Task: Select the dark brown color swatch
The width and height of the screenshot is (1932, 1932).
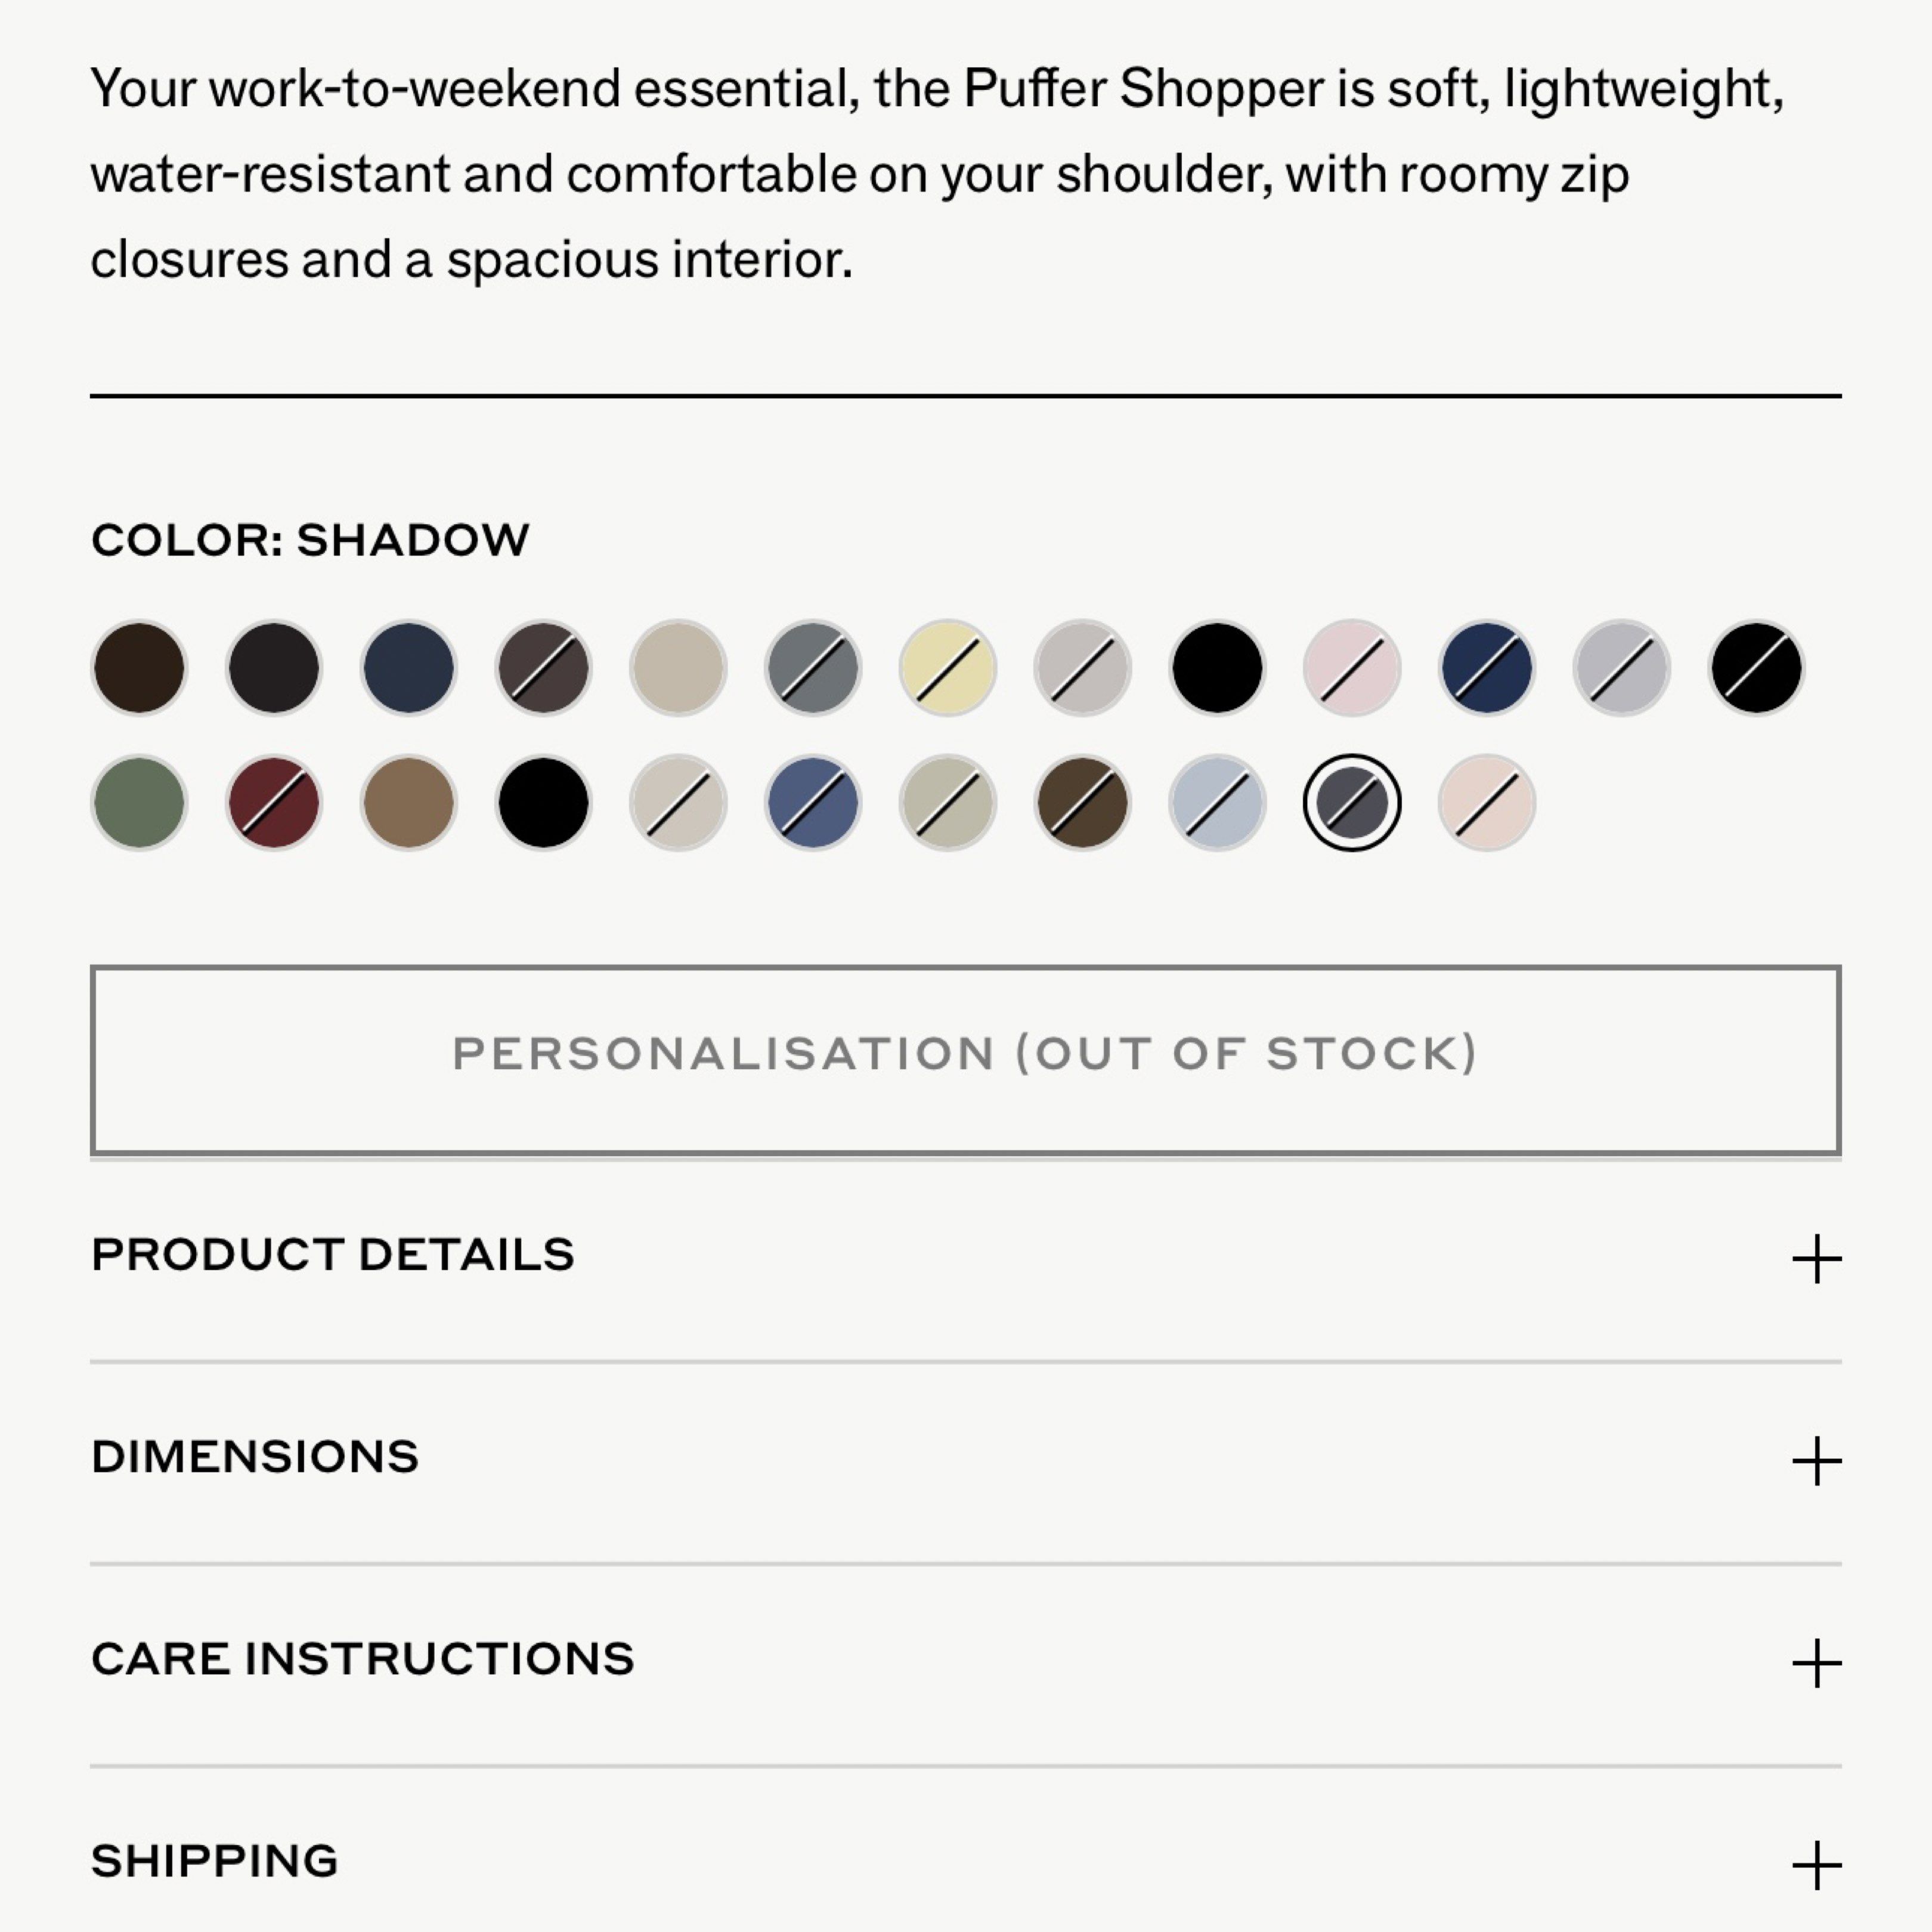Action: click(138, 668)
